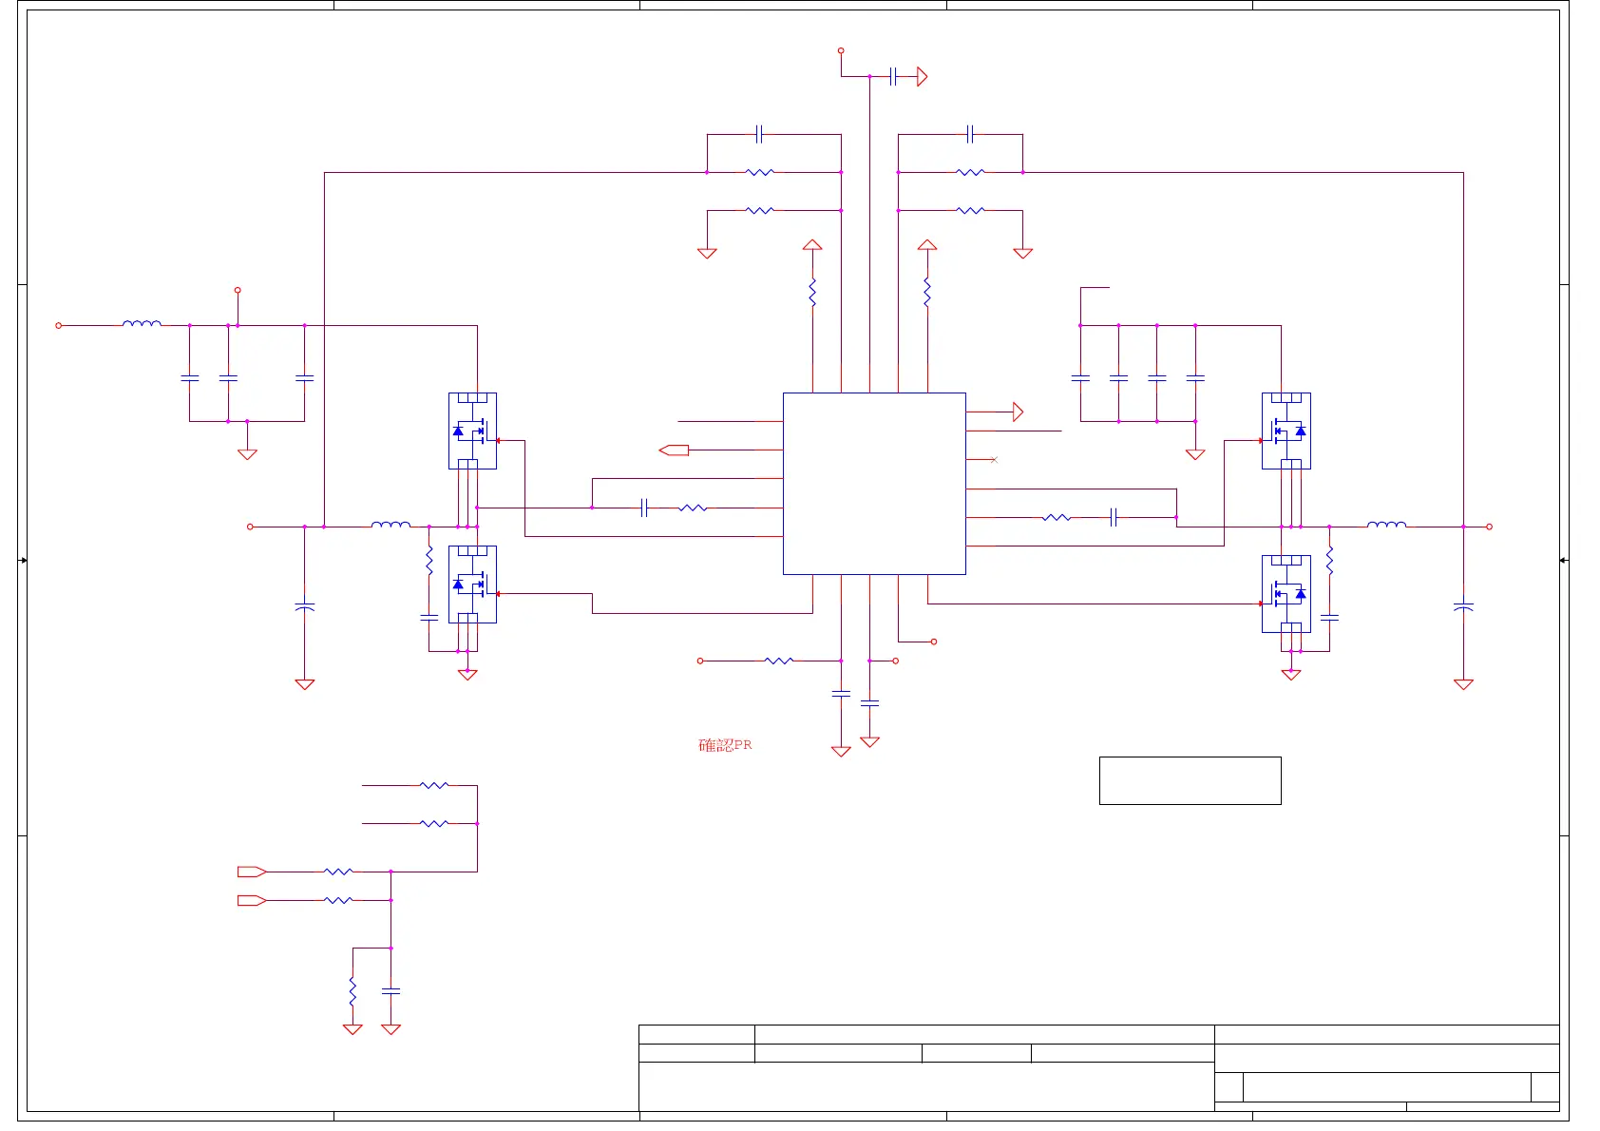Select horizontal resistor below IC near terminal
The image size is (1600, 1131).
point(779,661)
